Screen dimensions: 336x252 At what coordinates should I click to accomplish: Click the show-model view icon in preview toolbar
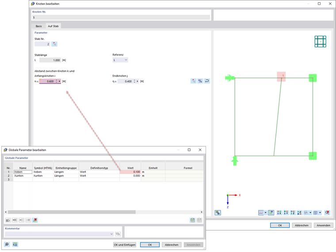(271, 213)
